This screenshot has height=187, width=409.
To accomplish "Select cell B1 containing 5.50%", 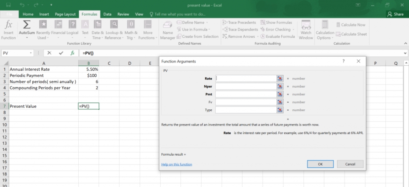I will (x=89, y=70).
